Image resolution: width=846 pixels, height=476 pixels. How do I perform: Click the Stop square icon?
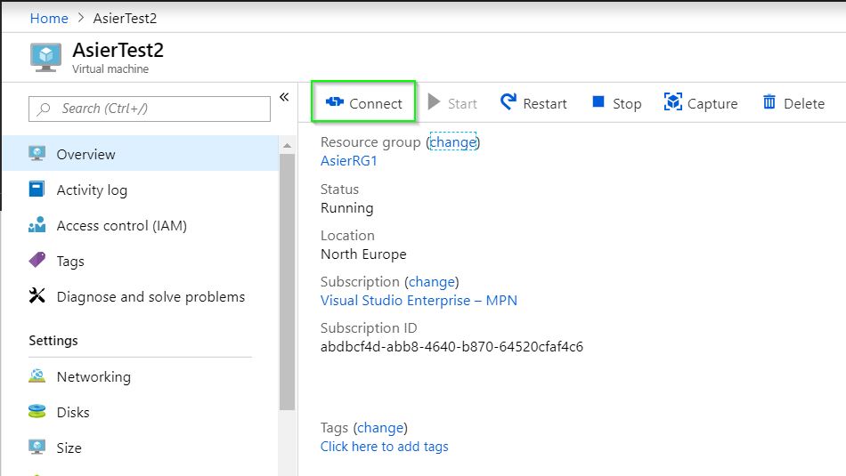click(598, 101)
